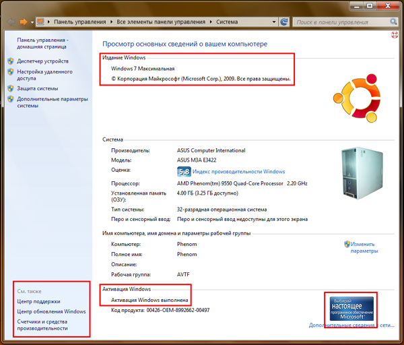Open 'Панель управления - домашняя страница'
The width and height of the screenshot is (404, 345).
(x=43, y=43)
